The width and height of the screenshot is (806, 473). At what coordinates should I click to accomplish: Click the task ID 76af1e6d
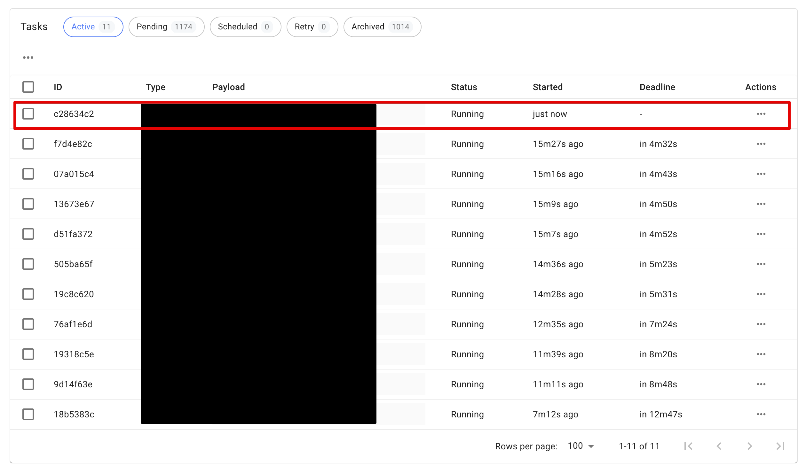(x=73, y=324)
